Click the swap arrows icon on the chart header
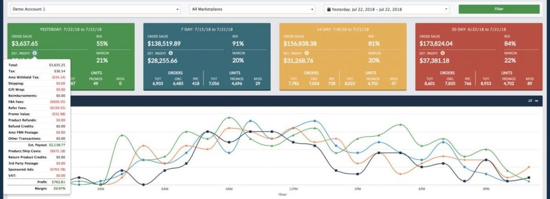The image size is (550, 199). 530,101
